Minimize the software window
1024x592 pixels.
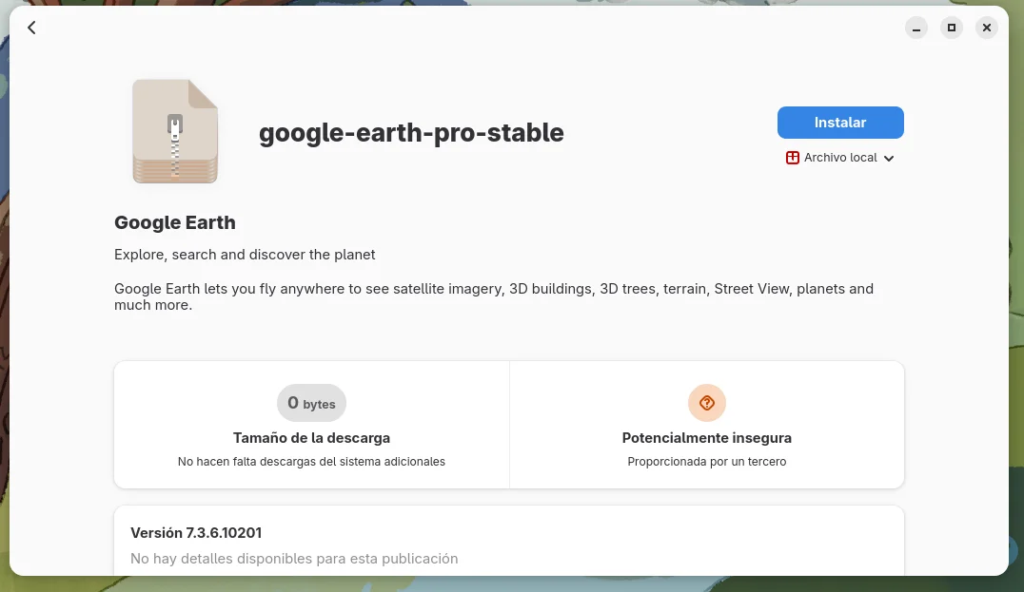tap(916, 28)
